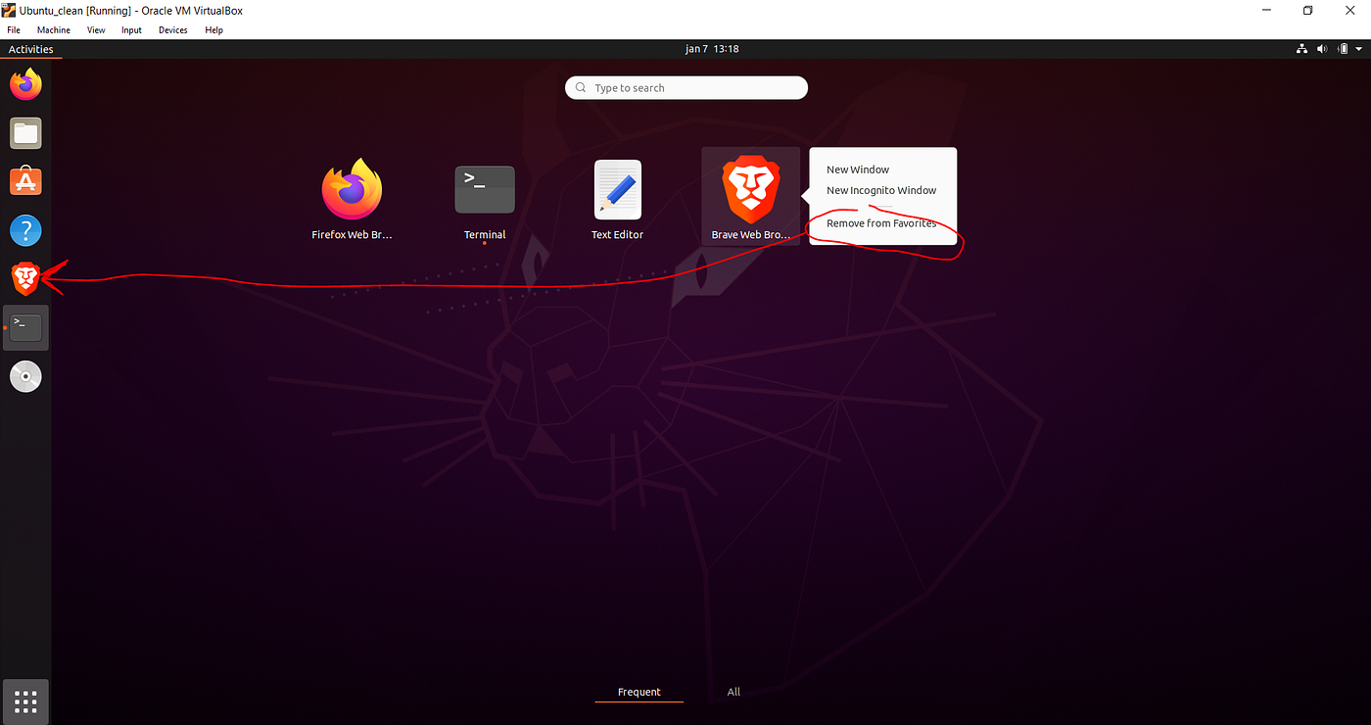Choose New Incognito Window from the context menu
The height and width of the screenshot is (725, 1371).
click(882, 190)
